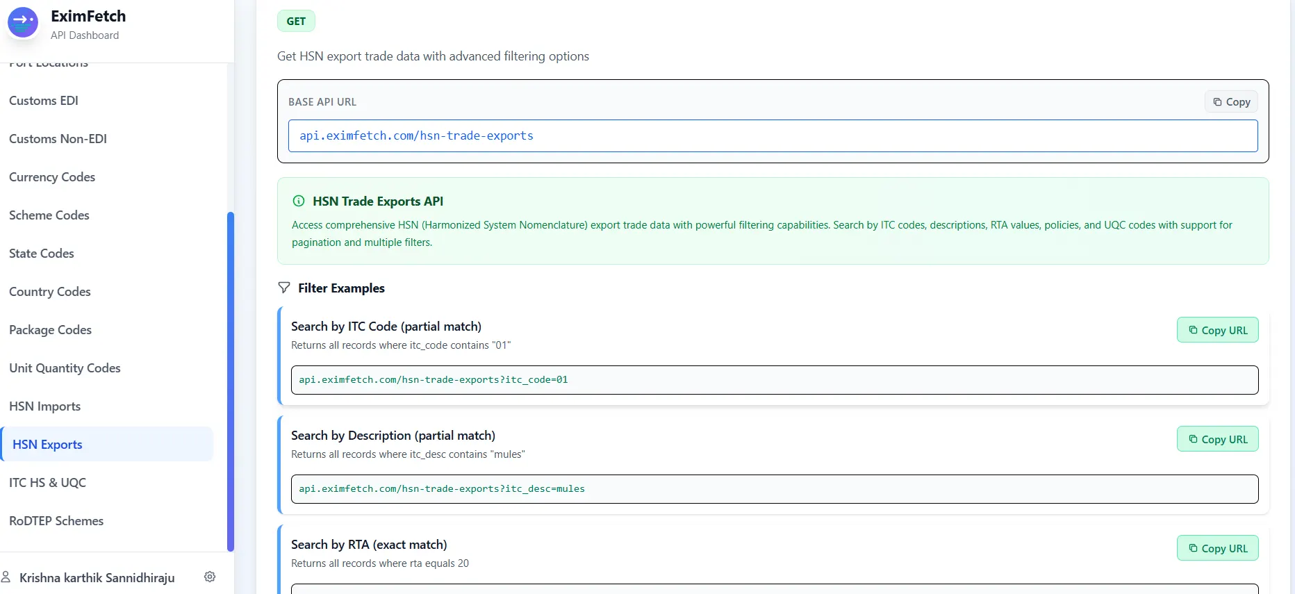The width and height of the screenshot is (1295, 594).
Task: Click the 'Search by RTA (exact match)' heading
Action: [x=369, y=544]
